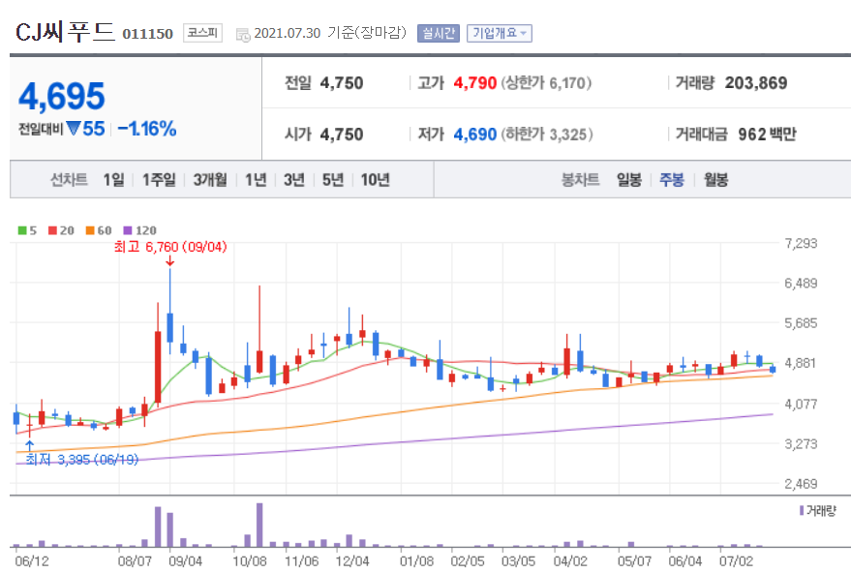
Task: Click the 03/05 date axis label
Action: [x=518, y=561]
